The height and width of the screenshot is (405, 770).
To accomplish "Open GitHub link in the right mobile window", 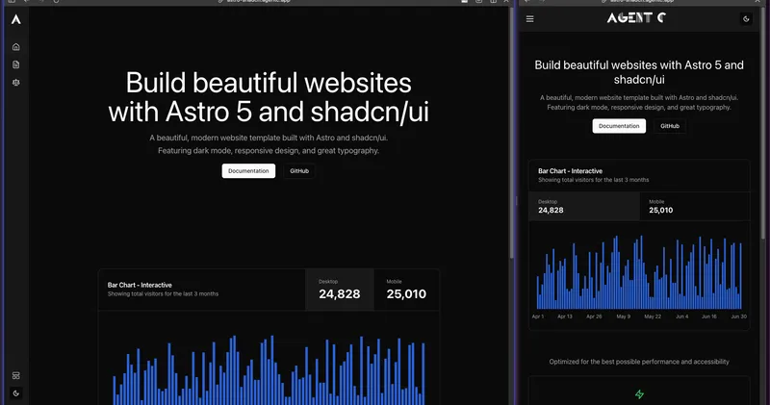I will [x=670, y=126].
